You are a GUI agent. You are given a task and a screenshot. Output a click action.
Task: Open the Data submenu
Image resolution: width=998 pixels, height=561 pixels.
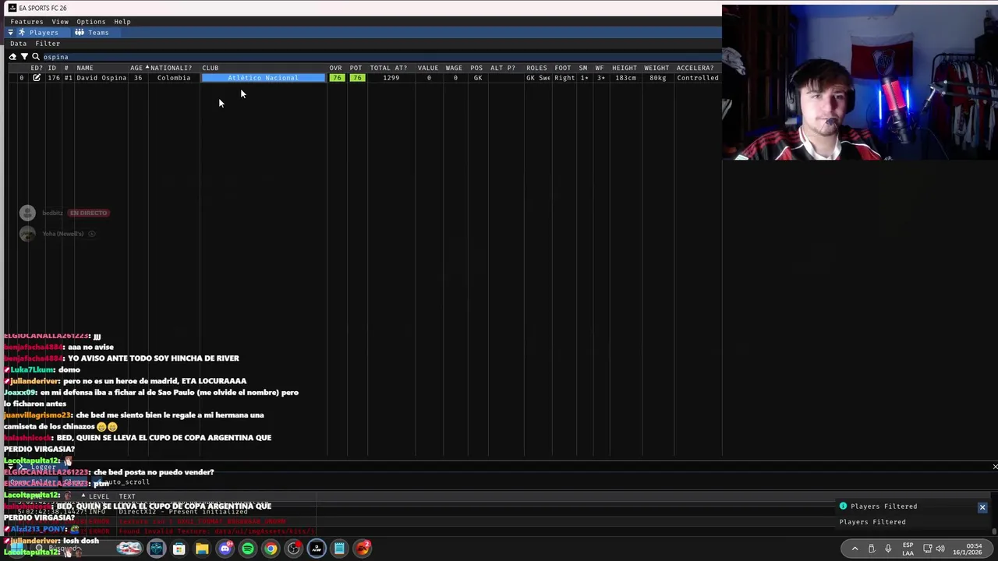click(x=18, y=44)
